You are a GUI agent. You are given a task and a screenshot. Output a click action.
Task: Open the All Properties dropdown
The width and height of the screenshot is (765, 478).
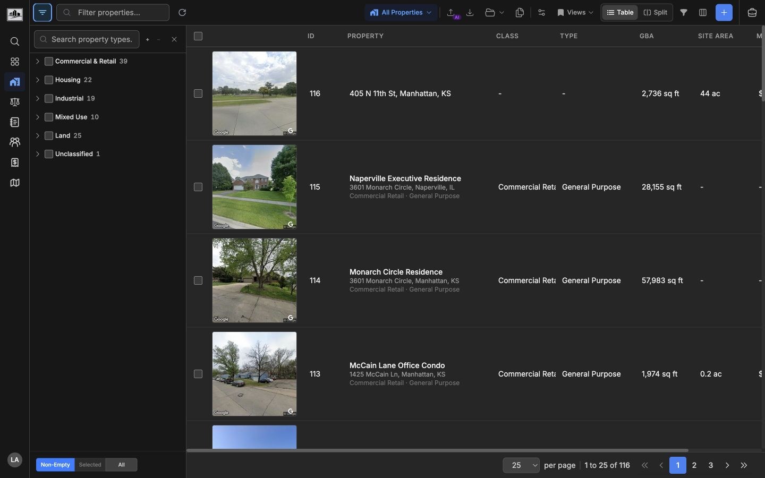(401, 12)
